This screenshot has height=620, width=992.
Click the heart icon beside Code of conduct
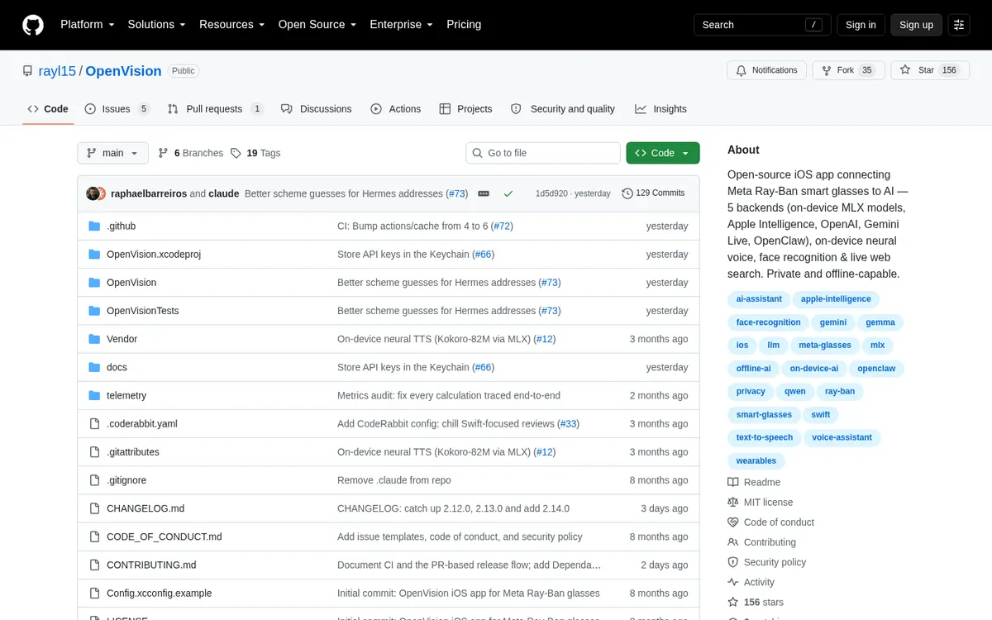[x=733, y=522]
